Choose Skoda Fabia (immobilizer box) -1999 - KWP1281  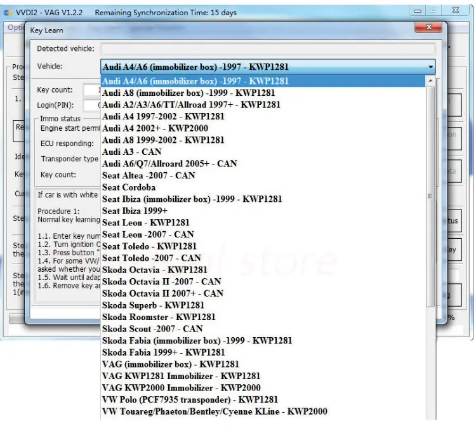click(263, 341)
